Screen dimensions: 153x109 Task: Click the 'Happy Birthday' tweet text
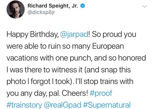tap(33, 35)
